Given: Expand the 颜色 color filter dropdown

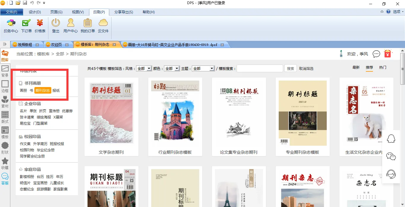Looking at the screenshot, I should click(172, 68).
